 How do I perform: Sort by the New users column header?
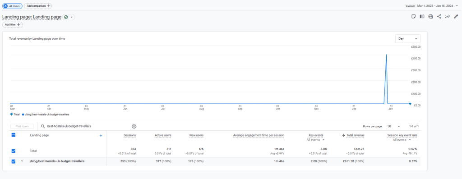pos(196,135)
